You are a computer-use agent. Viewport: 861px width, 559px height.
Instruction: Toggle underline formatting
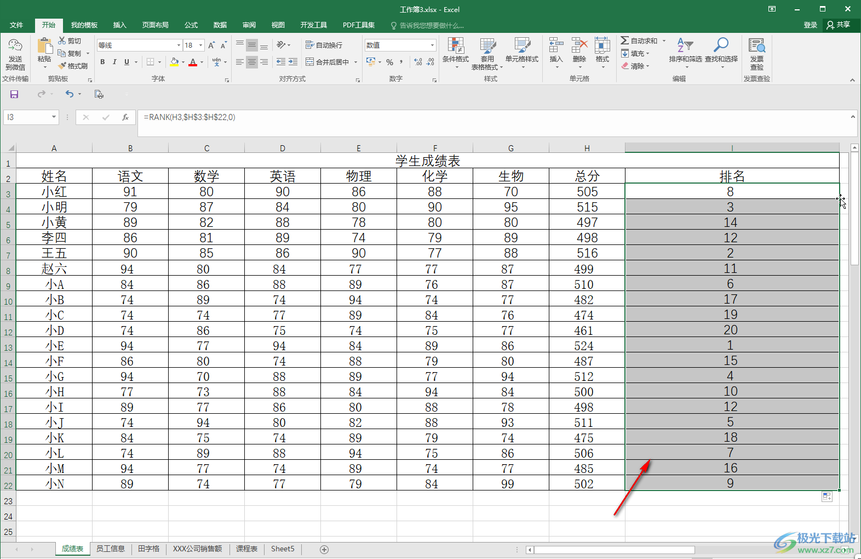coord(127,62)
